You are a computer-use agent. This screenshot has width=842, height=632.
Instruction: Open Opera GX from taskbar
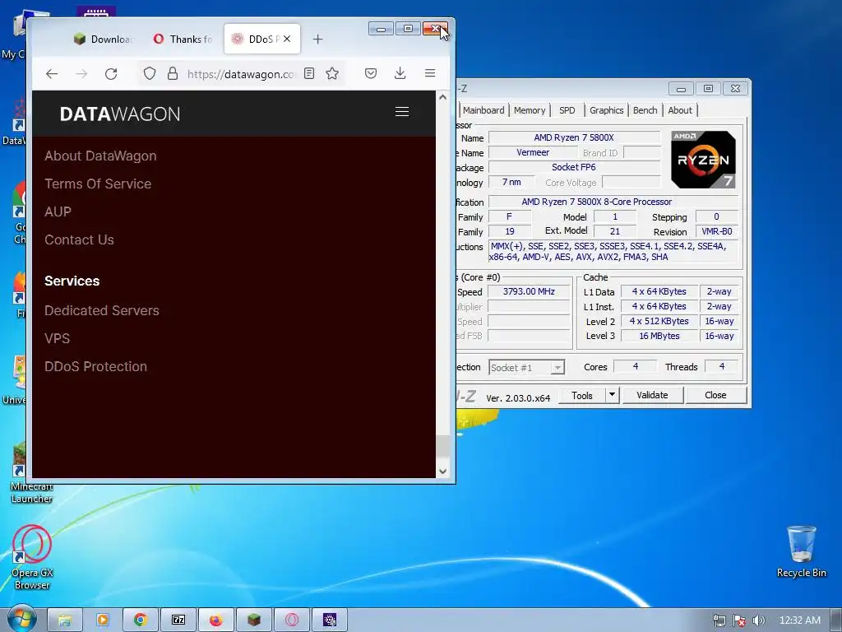click(292, 620)
